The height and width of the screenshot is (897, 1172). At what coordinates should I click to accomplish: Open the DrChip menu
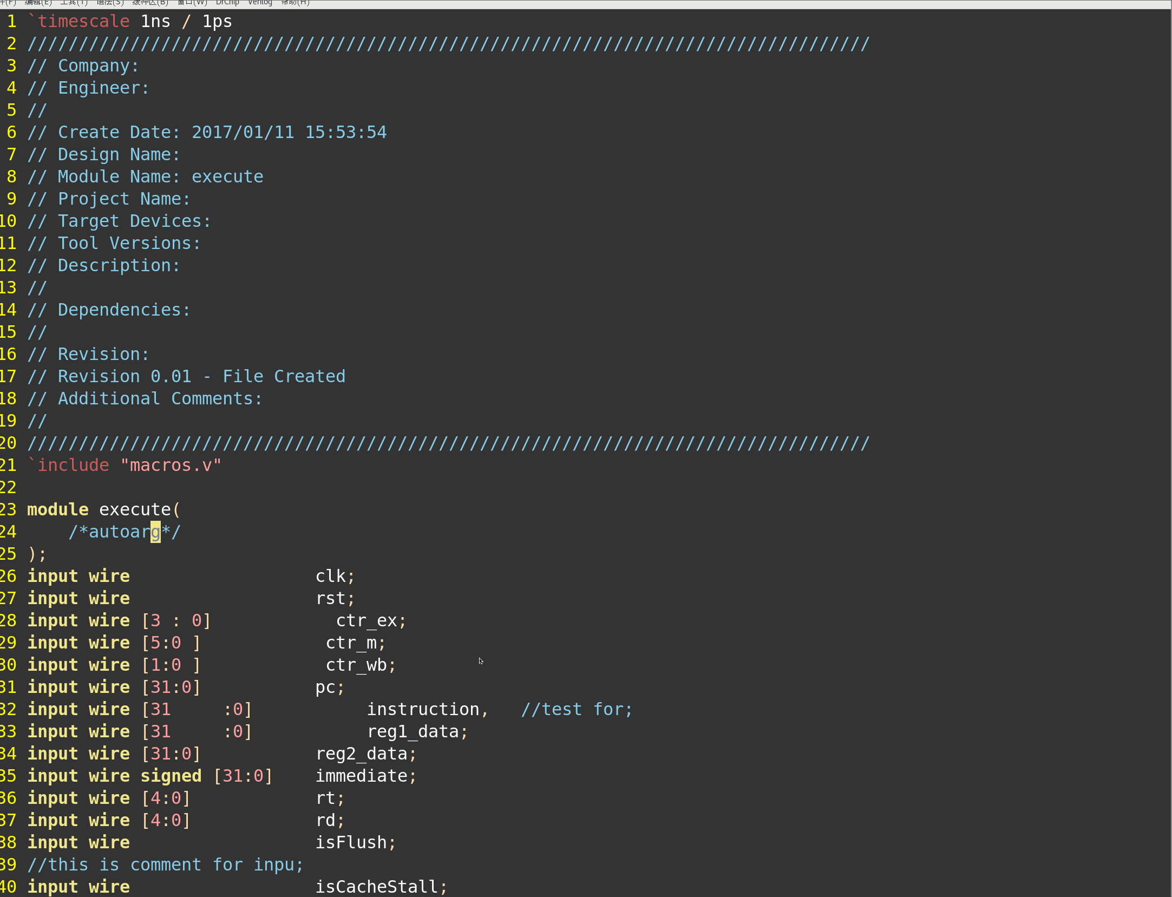click(227, 3)
